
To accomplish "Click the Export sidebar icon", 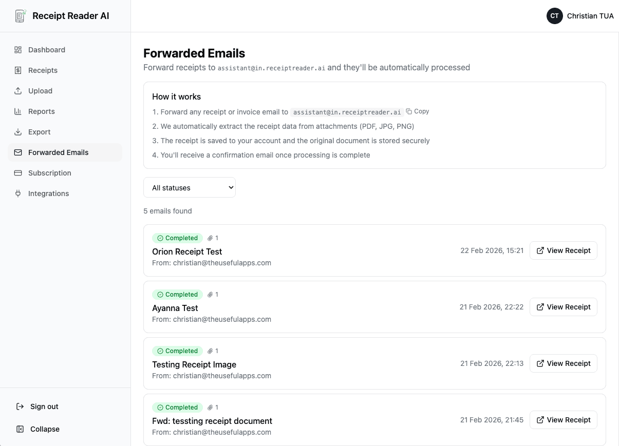I will pos(17,132).
